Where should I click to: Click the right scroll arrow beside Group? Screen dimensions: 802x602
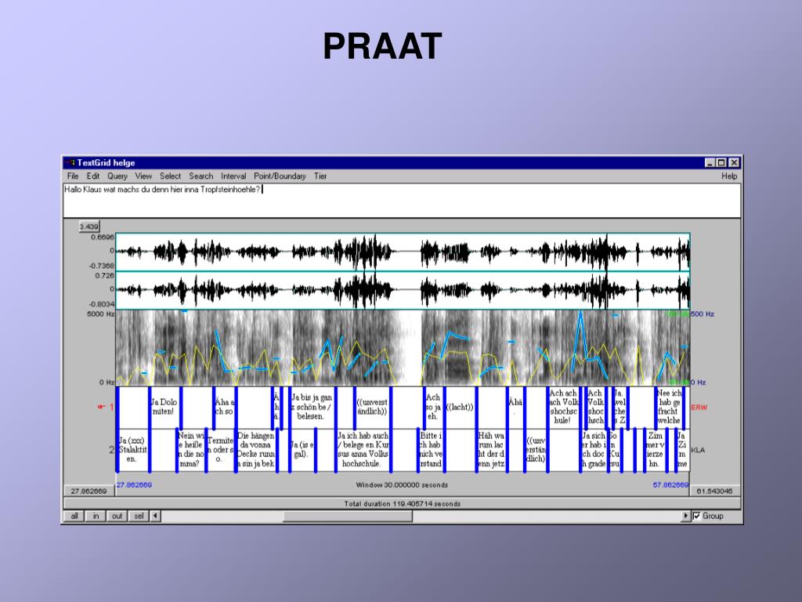coord(686,516)
